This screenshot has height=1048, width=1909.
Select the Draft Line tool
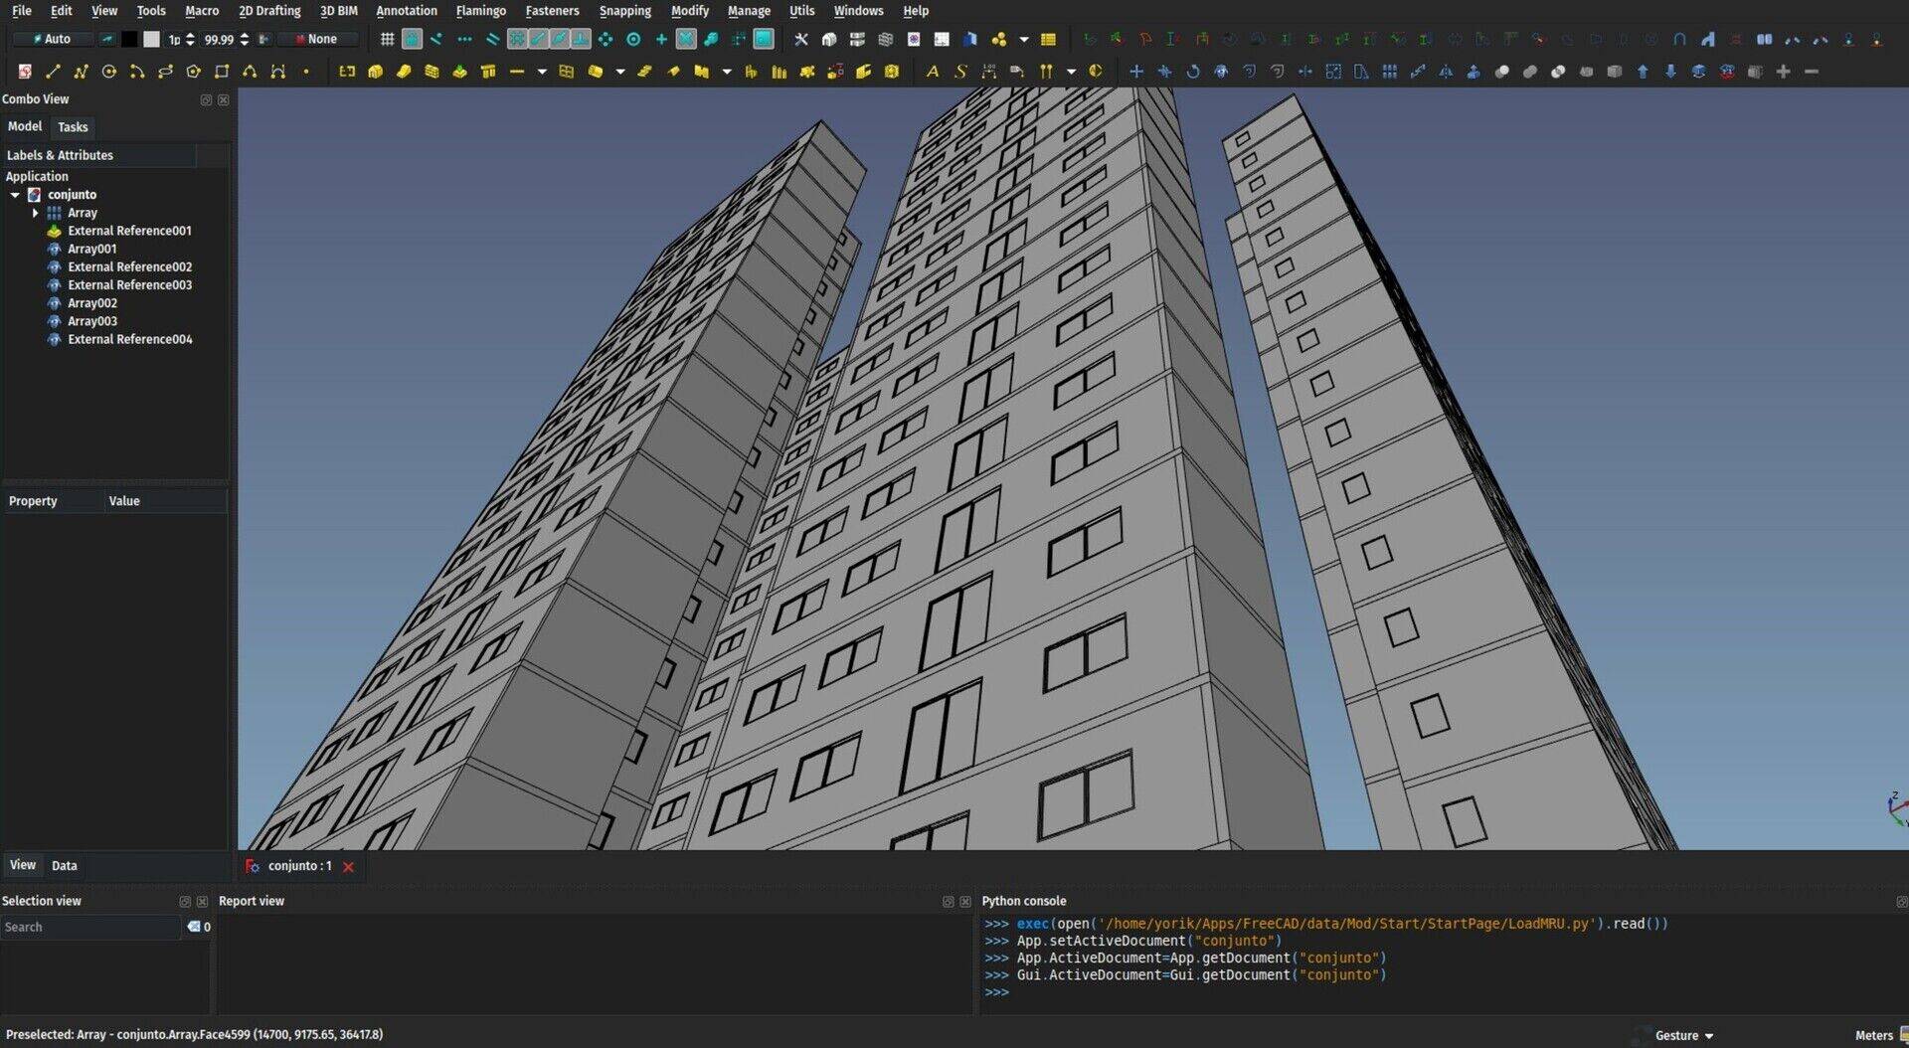[x=53, y=72]
